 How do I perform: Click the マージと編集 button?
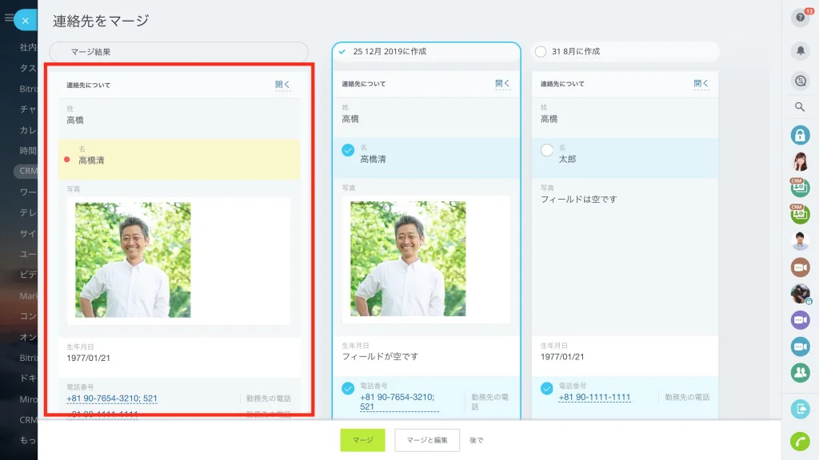click(427, 440)
